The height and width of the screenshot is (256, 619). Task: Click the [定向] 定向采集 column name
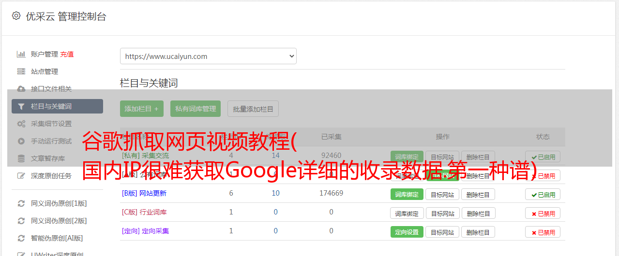coord(146,231)
